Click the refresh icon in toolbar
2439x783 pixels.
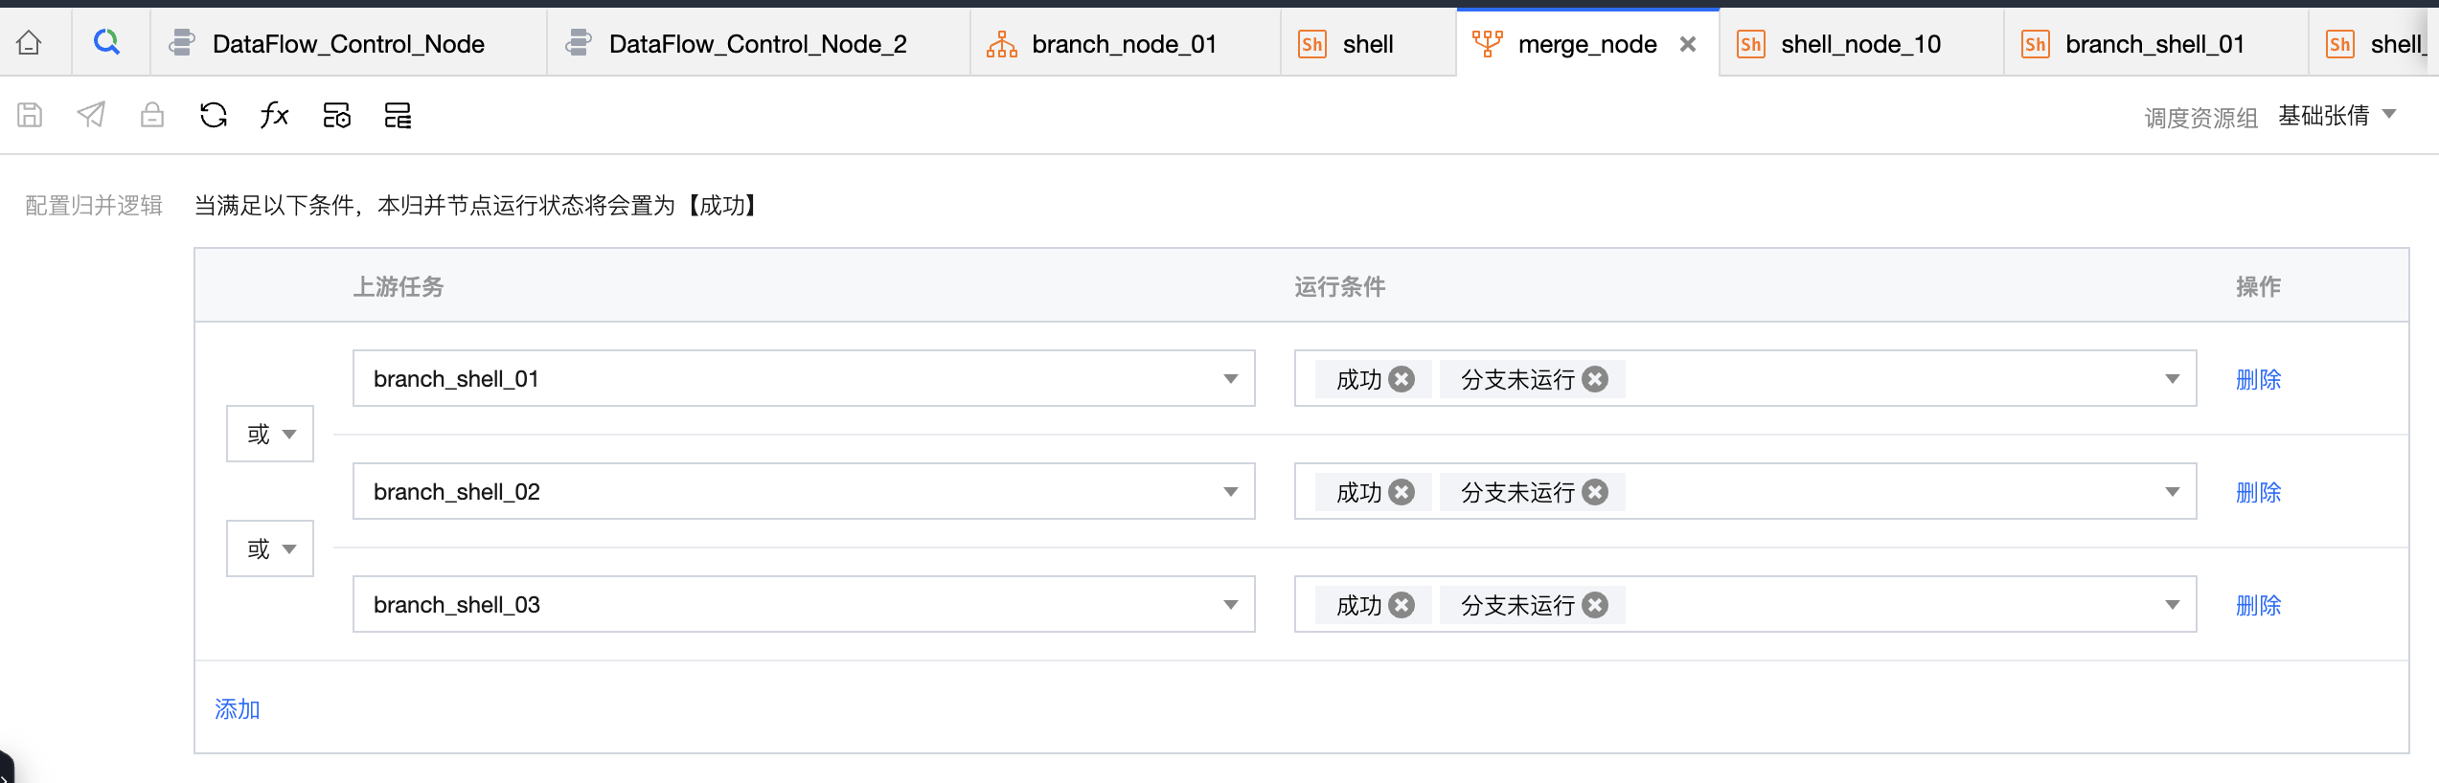214,116
